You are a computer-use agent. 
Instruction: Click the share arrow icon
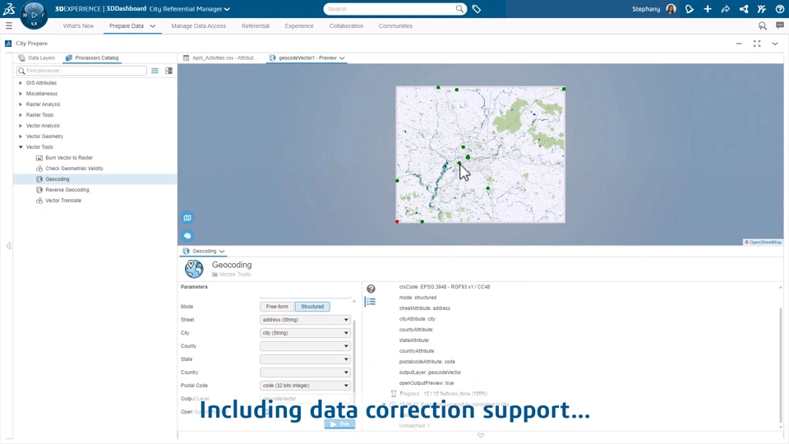(726, 9)
